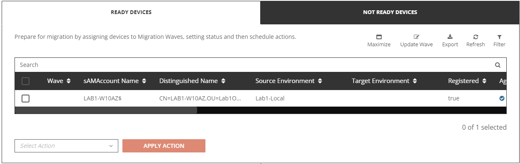This screenshot has height=164, width=520.
Task: Click the blue agent checkmark icon
Action: [x=502, y=98]
